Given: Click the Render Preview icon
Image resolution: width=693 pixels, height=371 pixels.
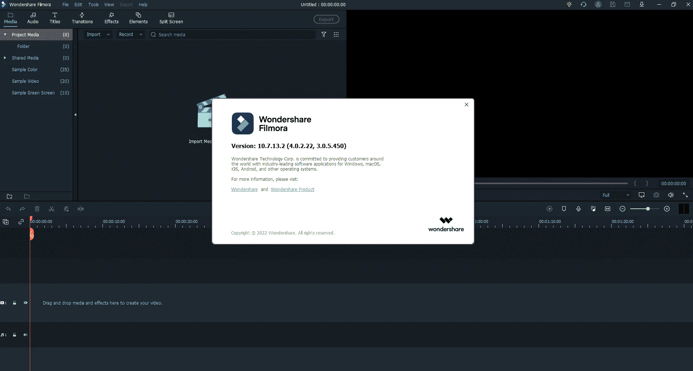Looking at the screenshot, I should coord(549,209).
